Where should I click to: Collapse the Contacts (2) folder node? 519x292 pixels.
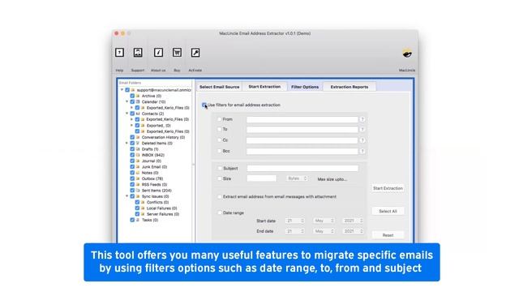point(127,114)
